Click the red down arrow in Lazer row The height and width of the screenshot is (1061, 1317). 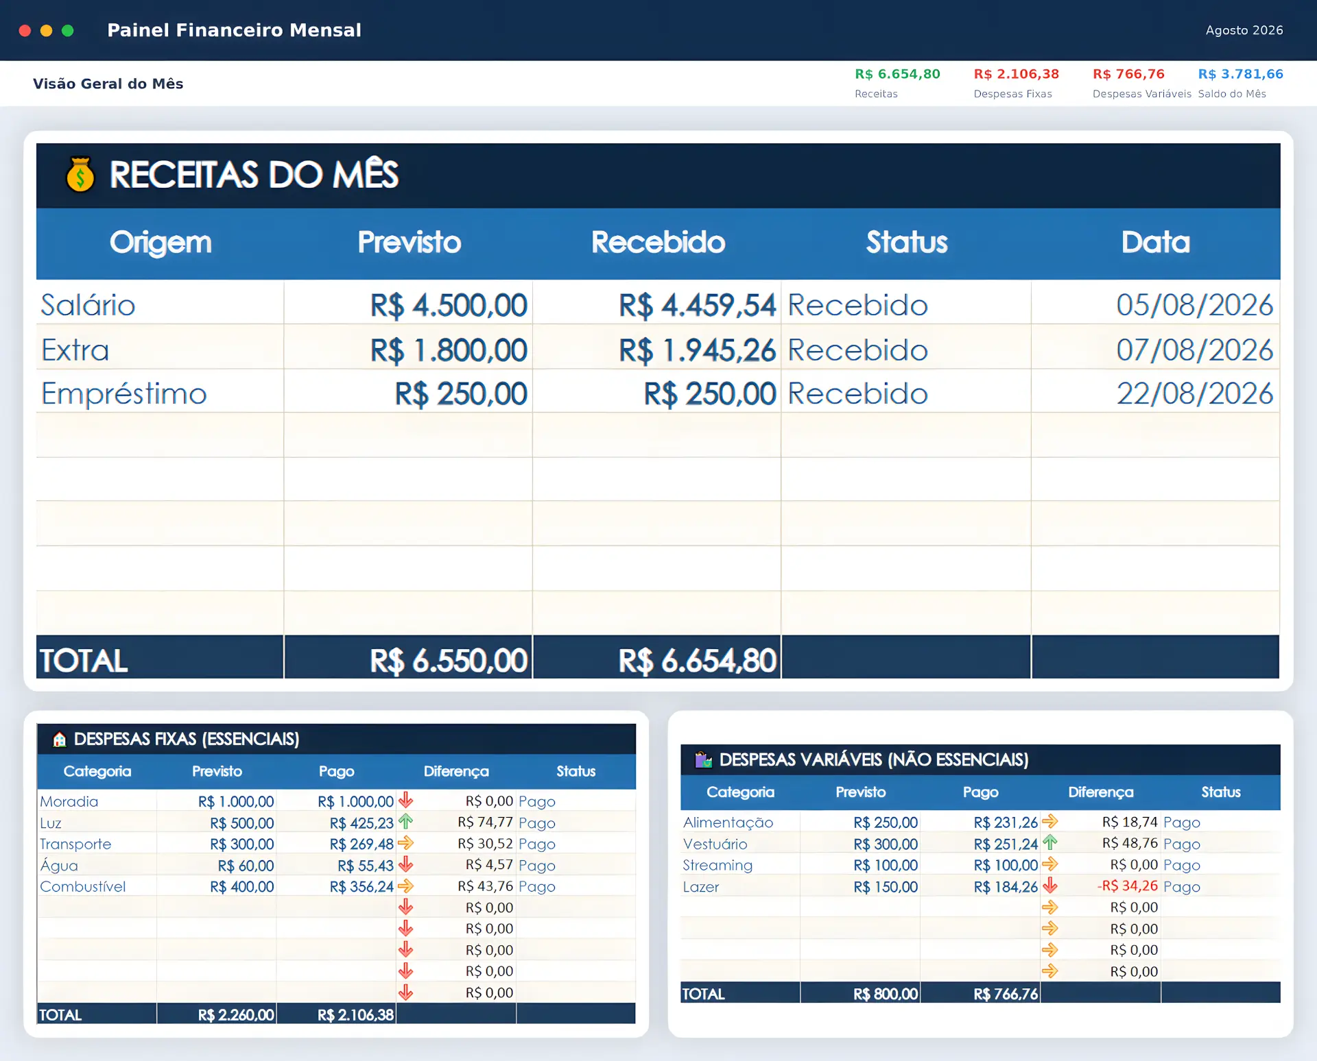tap(1050, 886)
